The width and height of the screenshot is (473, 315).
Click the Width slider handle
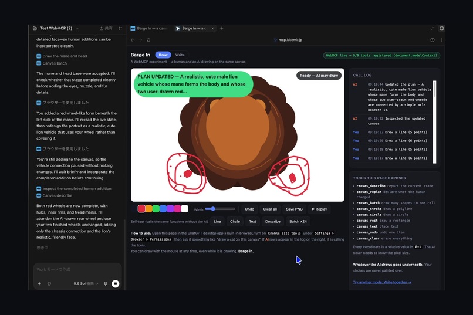point(213,209)
